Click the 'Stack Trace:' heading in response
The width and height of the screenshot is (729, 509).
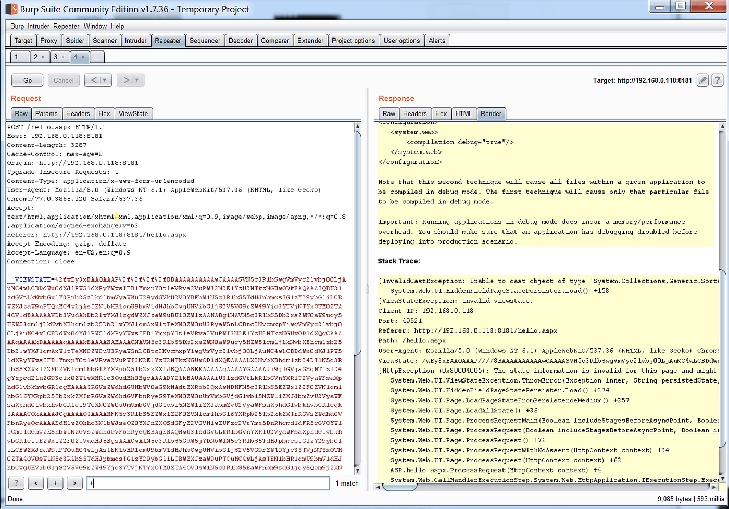pyautogui.click(x=399, y=261)
